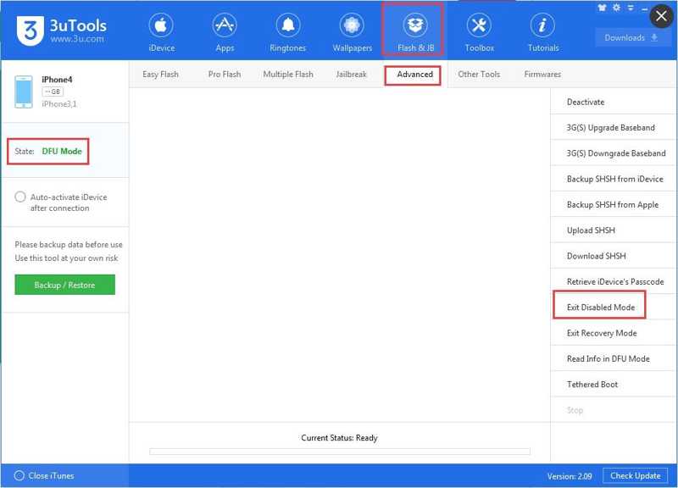Viewport: 678px width, 488px height.
Task: Switch to the Easy Flash tab
Action: (160, 75)
